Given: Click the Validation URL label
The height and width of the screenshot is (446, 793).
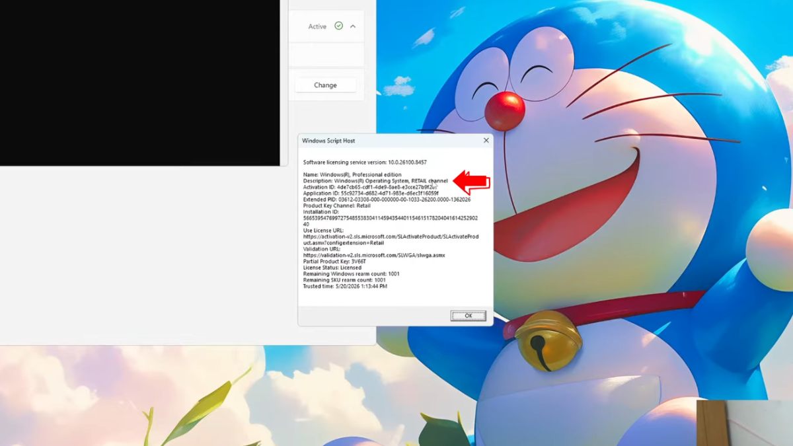Looking at the screenshot, I should click(x=321, y=249).
